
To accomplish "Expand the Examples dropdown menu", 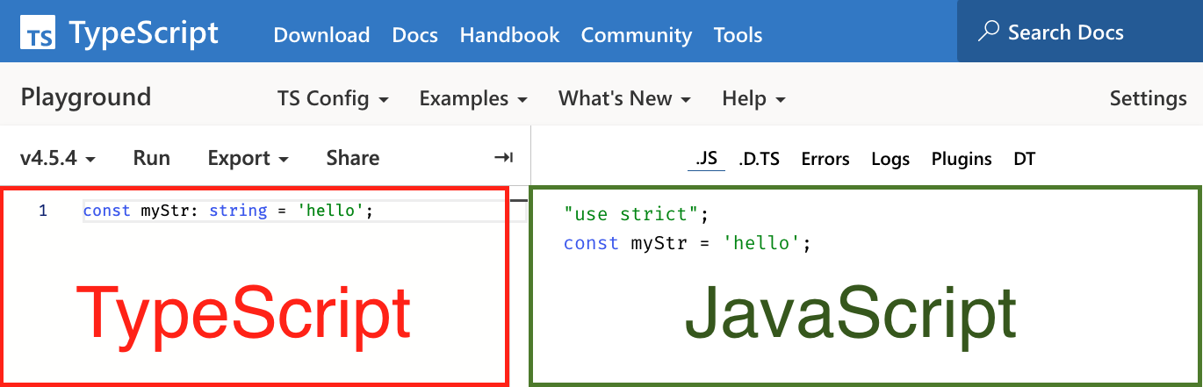I will coord(473,98).
